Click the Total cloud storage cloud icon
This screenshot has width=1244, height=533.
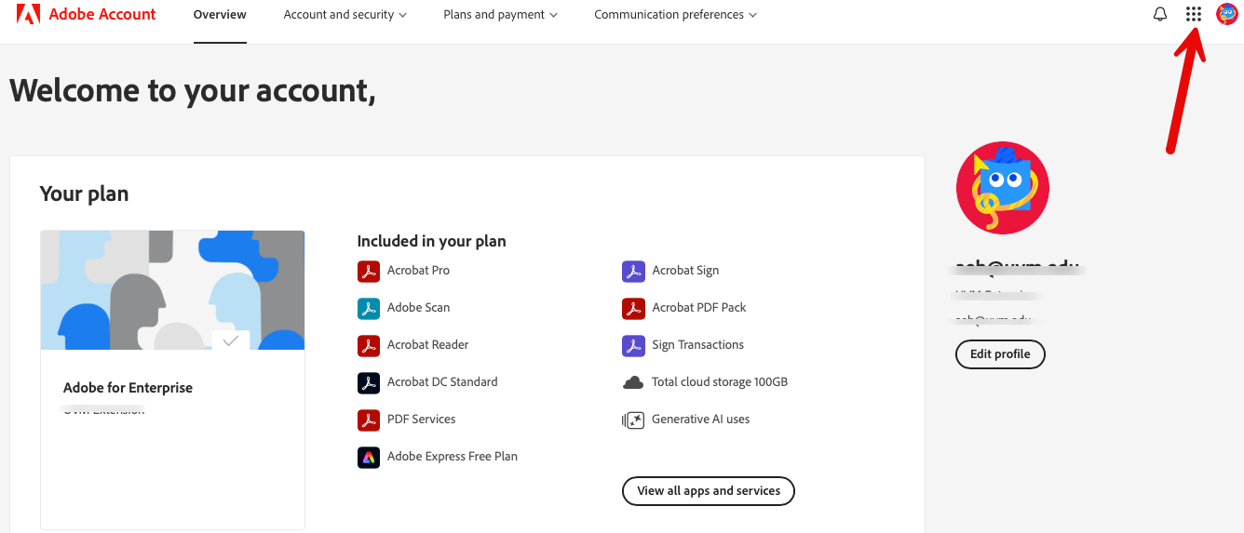633,382
